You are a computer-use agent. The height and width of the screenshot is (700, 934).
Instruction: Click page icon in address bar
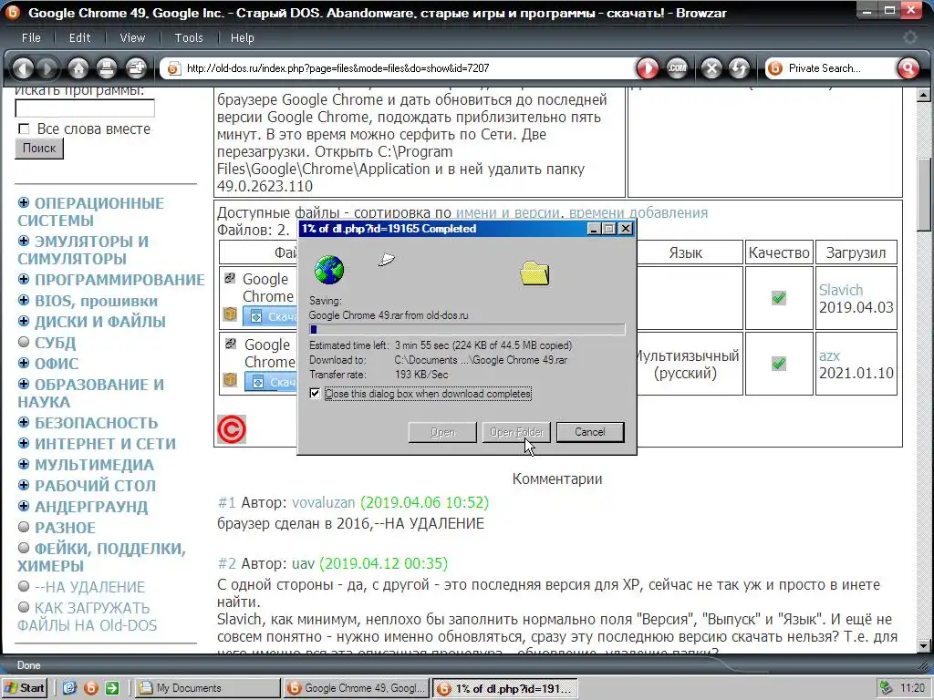pos(173,68)
